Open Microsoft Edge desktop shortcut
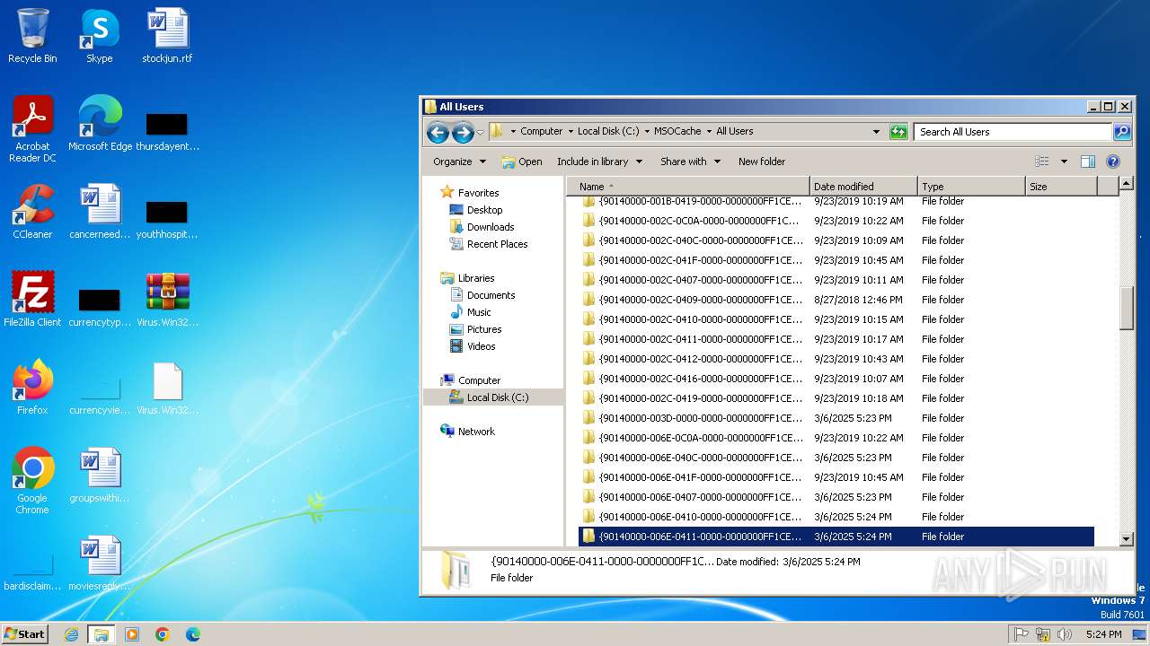The height and width of the screenshot is (646, 1150). coord(100,124)
